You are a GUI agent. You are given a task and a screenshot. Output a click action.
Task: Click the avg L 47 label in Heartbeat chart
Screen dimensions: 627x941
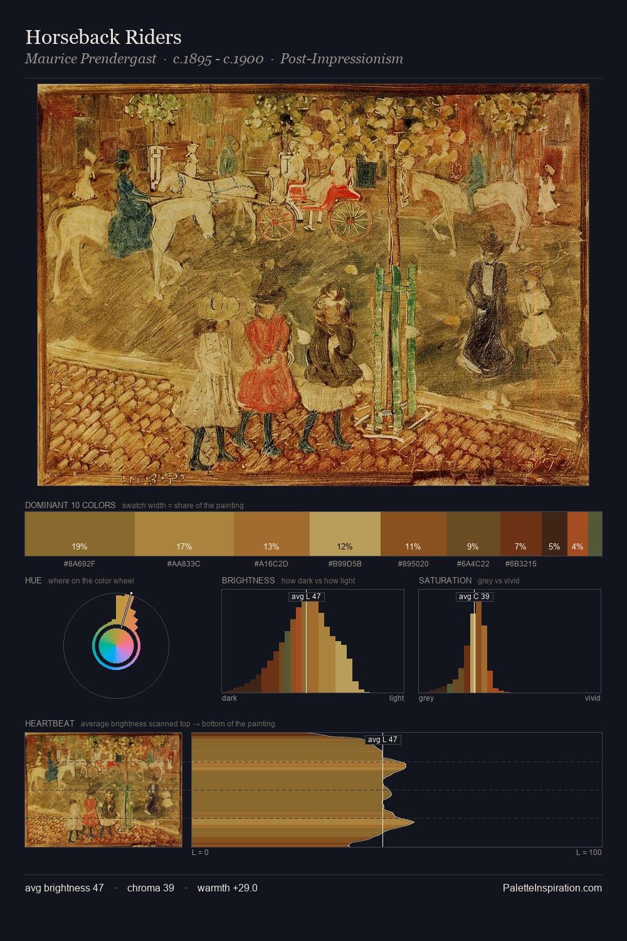point(382,740)
